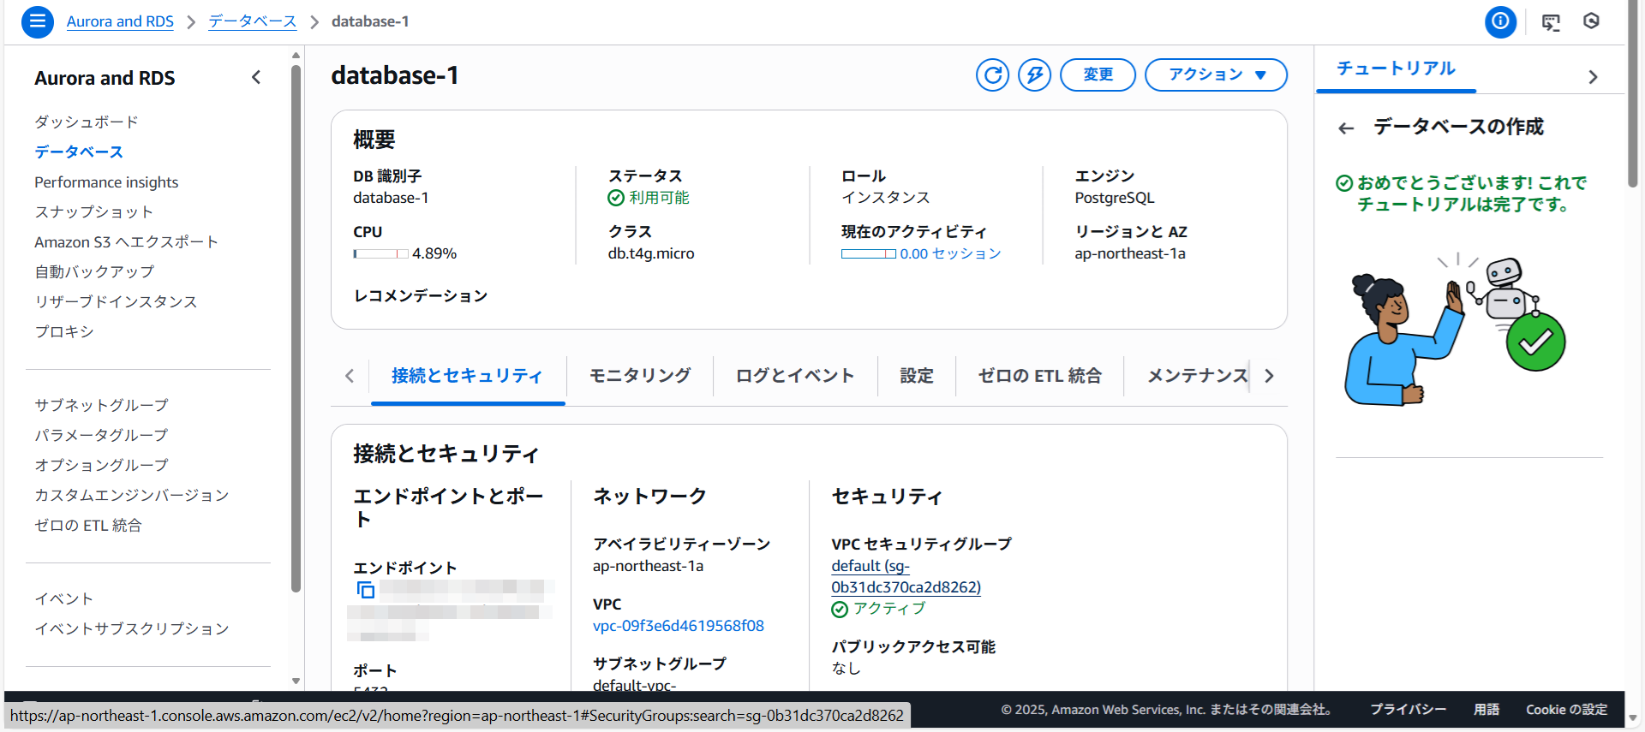Open the CloudShell icon in header

(1551, 22)
